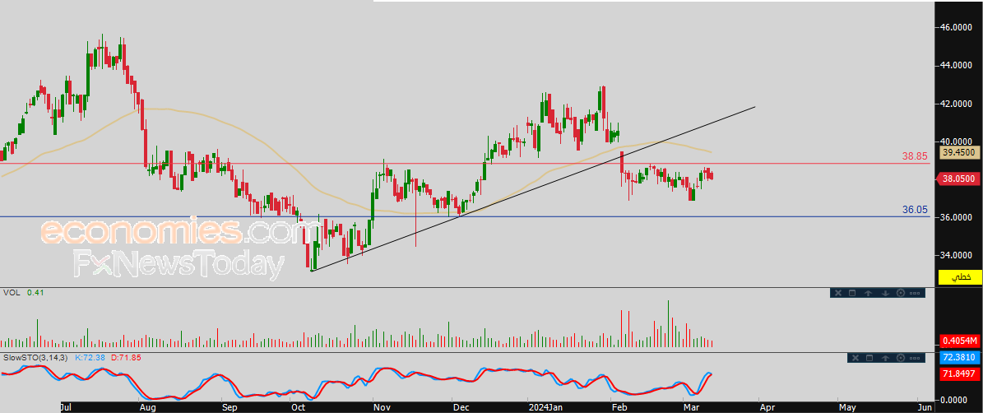Click the Aug date axis label
Viewport: 983px width, 413px height.
(x=148, y=407)
